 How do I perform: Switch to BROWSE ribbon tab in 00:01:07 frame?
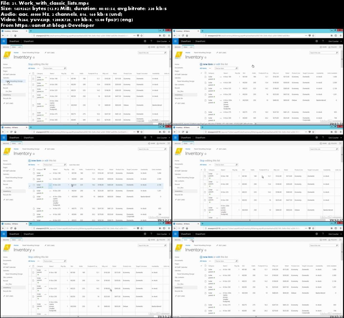[6, 47]
